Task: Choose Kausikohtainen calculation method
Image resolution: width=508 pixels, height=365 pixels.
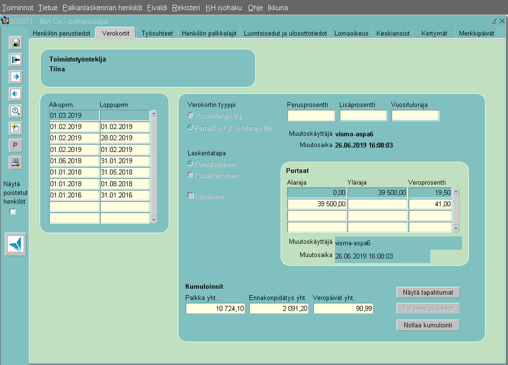Action: click(x=191, y=175)
